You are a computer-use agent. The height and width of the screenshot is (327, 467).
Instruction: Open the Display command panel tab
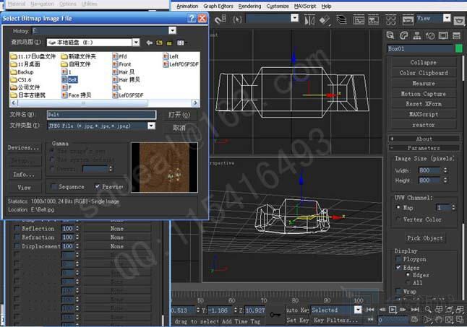point(443,35)
